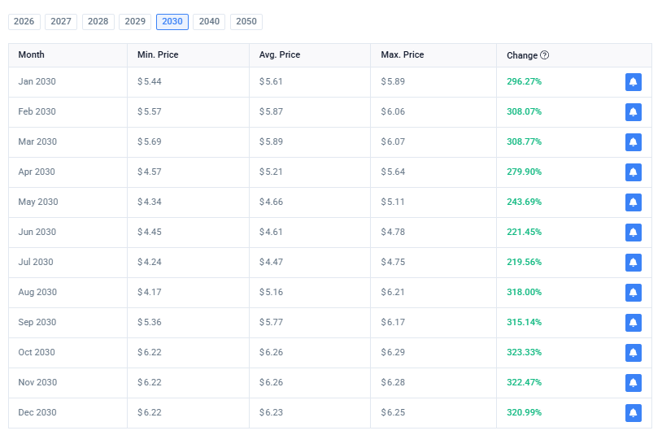Click the bell button in Jul 2030 row
662x435 pixels.
[x=633, y=263]
